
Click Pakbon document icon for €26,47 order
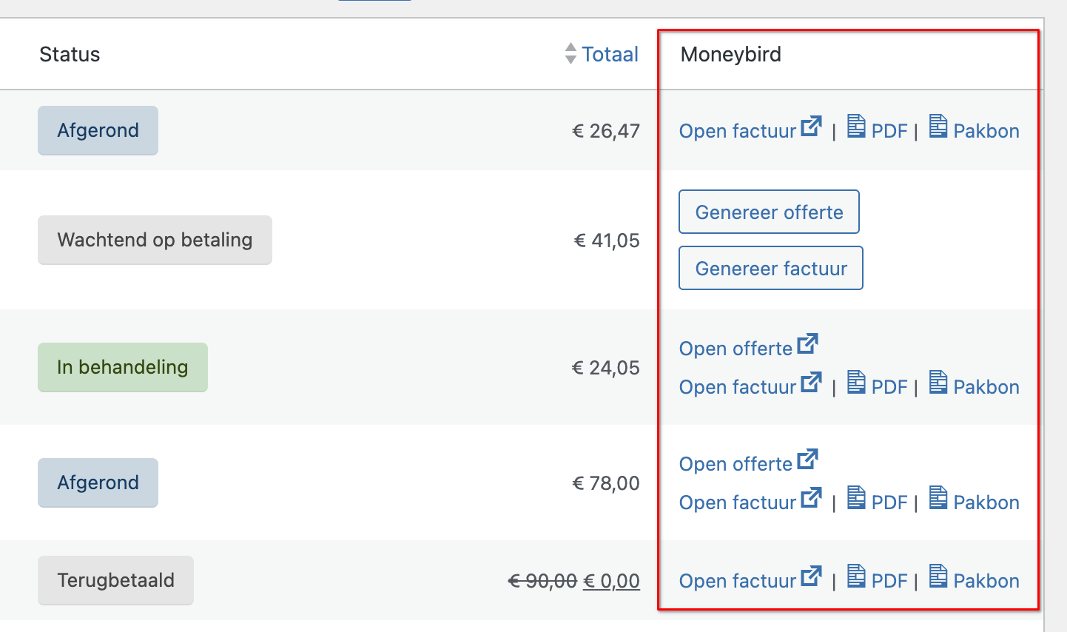938,127
